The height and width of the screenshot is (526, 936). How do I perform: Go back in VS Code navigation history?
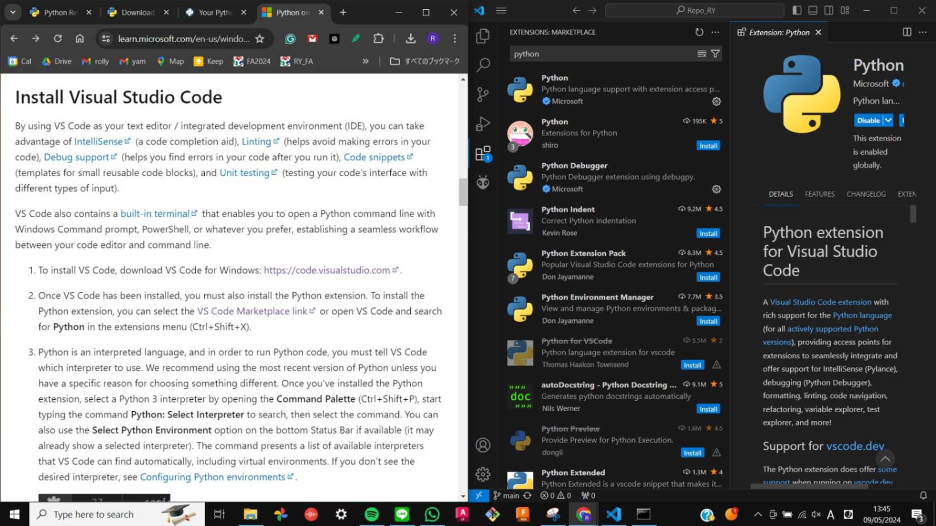coord(576,10)
